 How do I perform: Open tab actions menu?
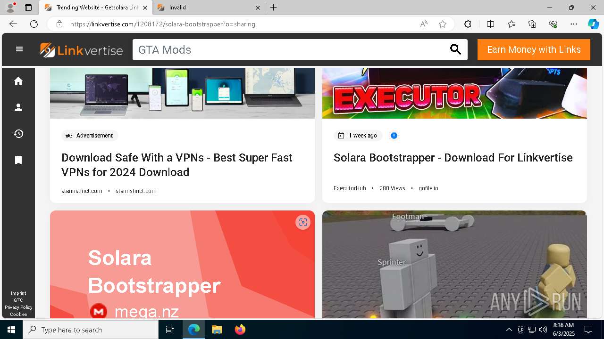click(x=28, y=8)
